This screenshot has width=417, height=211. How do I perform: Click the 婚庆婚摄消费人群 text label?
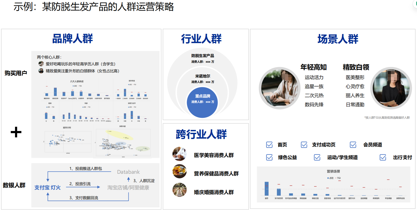click(x=214, y=192)
